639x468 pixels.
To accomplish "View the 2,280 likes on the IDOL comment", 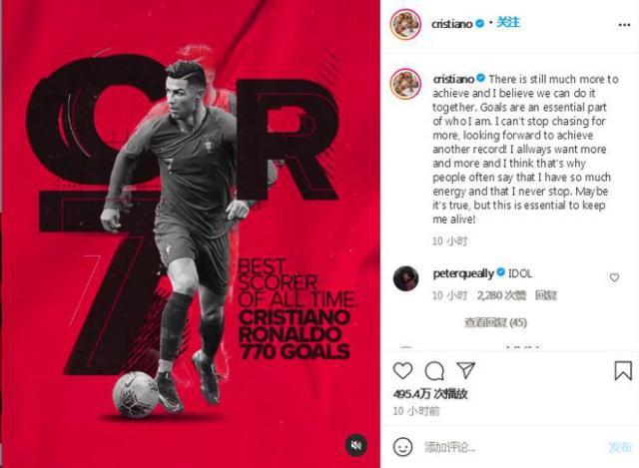I will pyautogui.click(x=501, y=295).
